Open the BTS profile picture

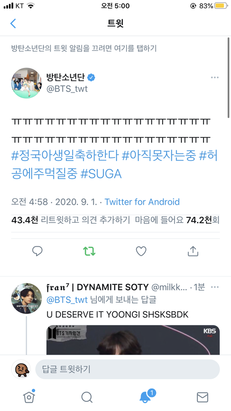(x=26, y=83)
